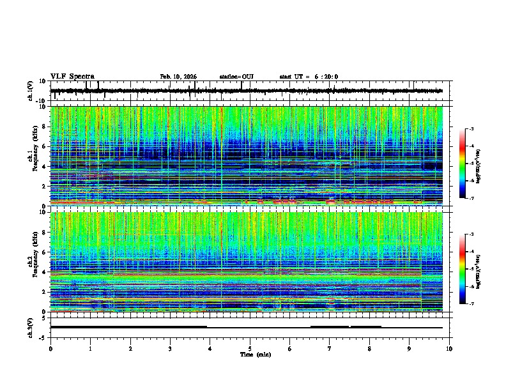The width and height of the screenshot is (506, 391).
Task: Click the "-5" tick on ch.3(V) axis
Action: coord(43,338)
